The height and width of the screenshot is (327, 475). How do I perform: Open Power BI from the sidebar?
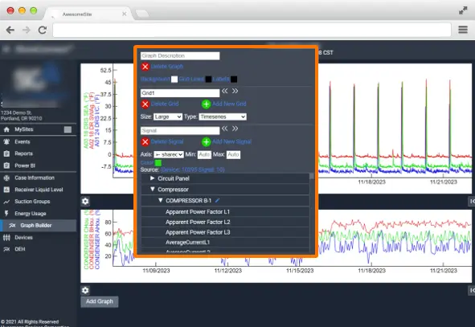click(x=25, y=166)
